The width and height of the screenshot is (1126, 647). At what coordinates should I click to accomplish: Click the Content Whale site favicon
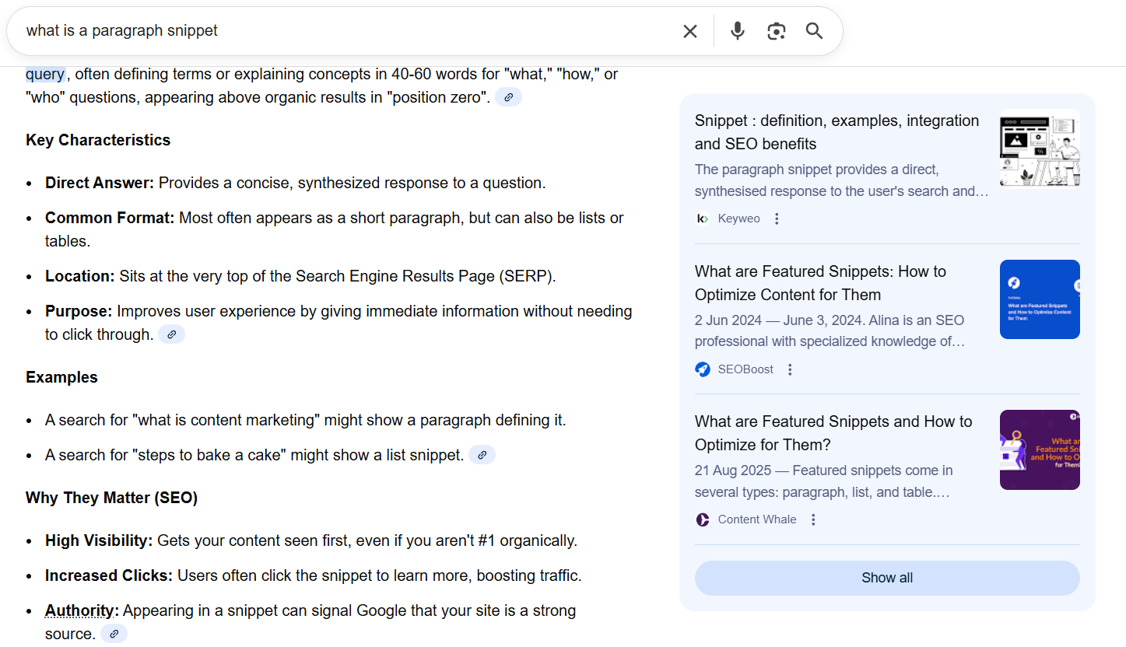pyautogui.click(x=702, y=519)
